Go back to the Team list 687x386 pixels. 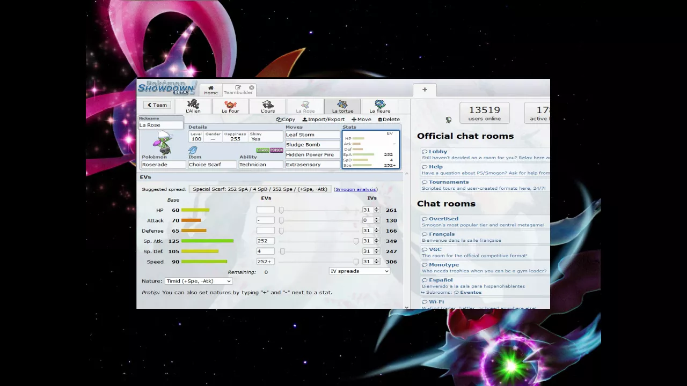point(157,105)
